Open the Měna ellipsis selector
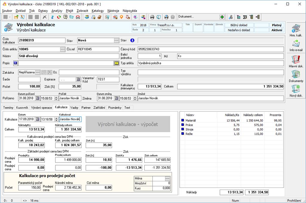Screen dimensions: 306x203 pos(167,179)
